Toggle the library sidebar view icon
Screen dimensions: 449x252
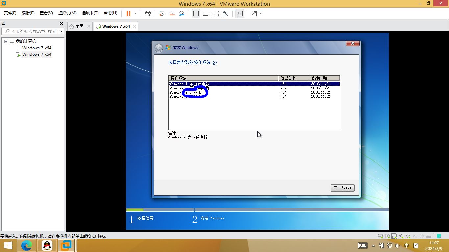click(x=196, y=13)
